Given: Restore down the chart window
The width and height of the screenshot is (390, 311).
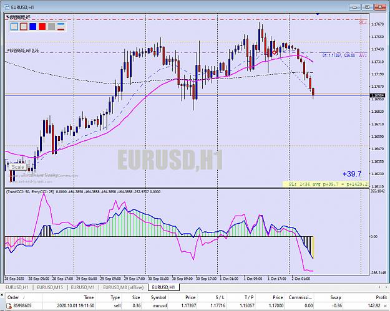Looking at the screenshot, I should (x=368, y=7).
